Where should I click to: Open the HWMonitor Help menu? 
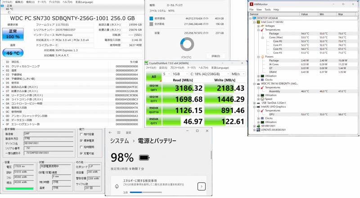click(x=276, y=9)
